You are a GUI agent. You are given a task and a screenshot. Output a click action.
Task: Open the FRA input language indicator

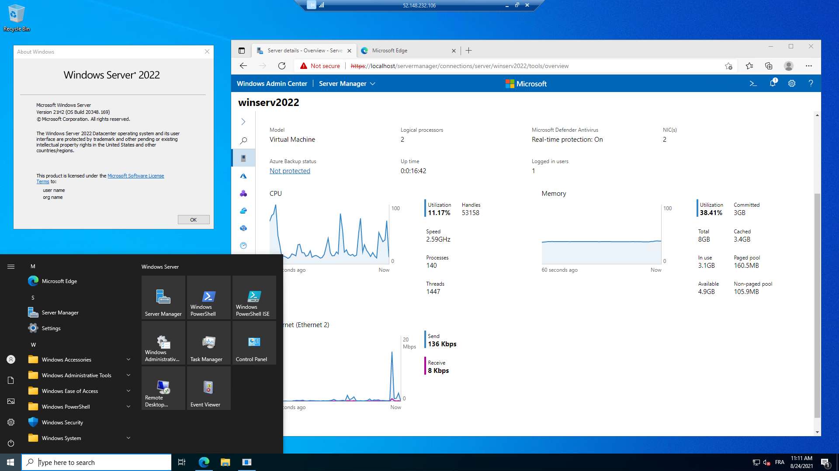780,462
